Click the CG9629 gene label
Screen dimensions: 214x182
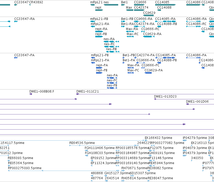point(149,13)
